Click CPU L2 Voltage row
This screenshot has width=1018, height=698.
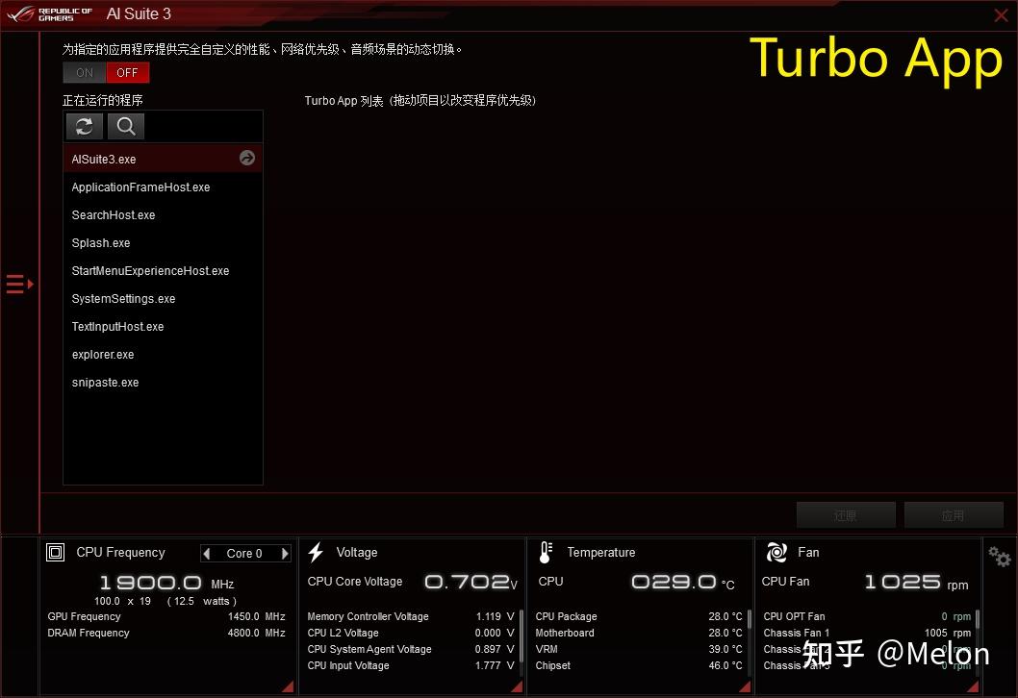coord(410,633)
